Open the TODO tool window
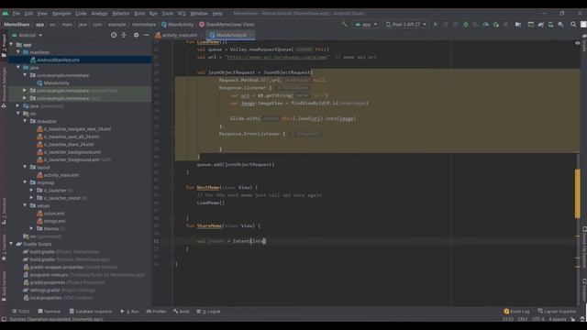587x330 pixels. point(21,312)
